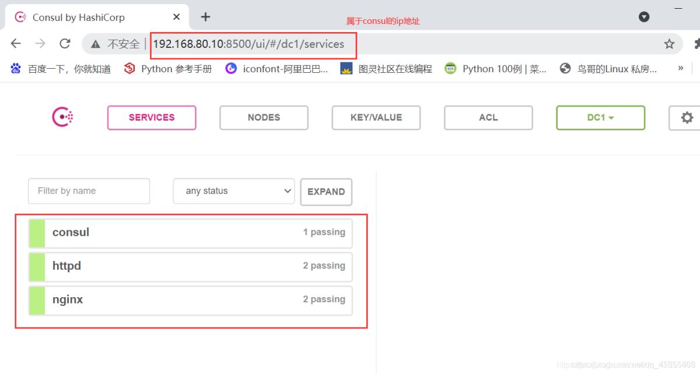Open the KEY/VALUE section
Screen dimensions: 700x374
click(x=376, y=117)
